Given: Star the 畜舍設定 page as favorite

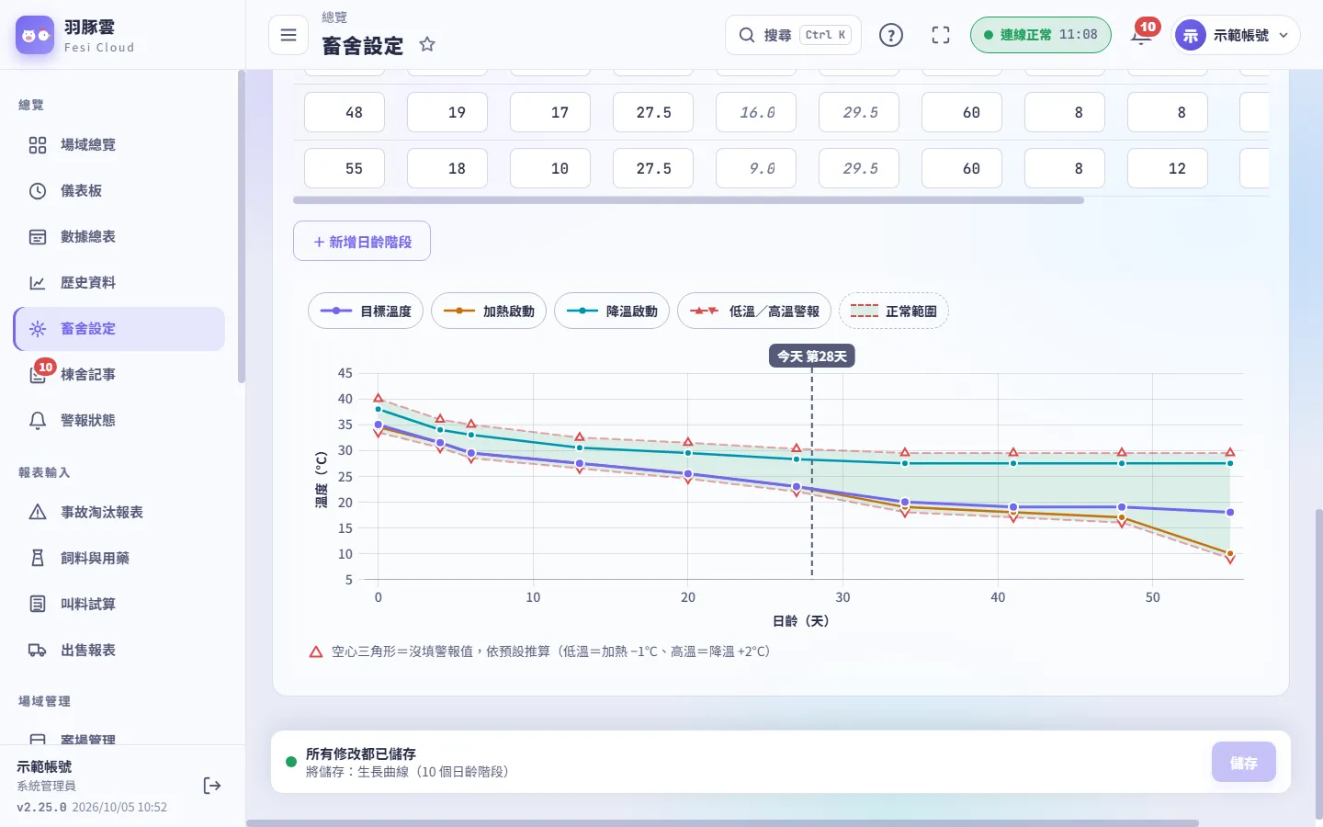Looking at the screenshot, I should 427,44.
